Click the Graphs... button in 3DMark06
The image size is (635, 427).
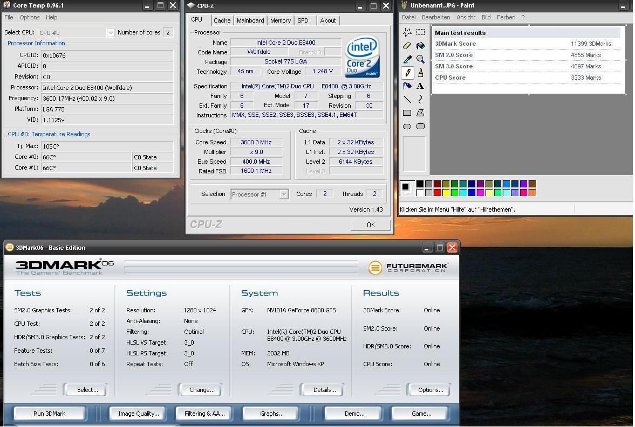coord(272,413)
